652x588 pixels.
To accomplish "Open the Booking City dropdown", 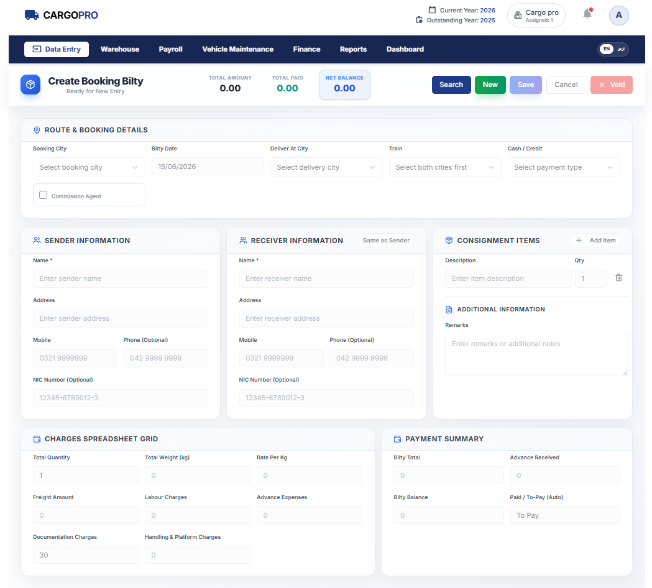I will point(89,167).
